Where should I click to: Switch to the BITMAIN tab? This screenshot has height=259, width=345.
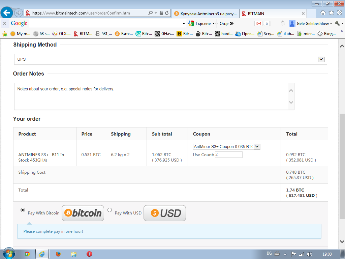coord(273,13)
